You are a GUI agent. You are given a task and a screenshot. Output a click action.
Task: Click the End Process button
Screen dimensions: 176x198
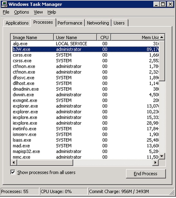(146, 174)
